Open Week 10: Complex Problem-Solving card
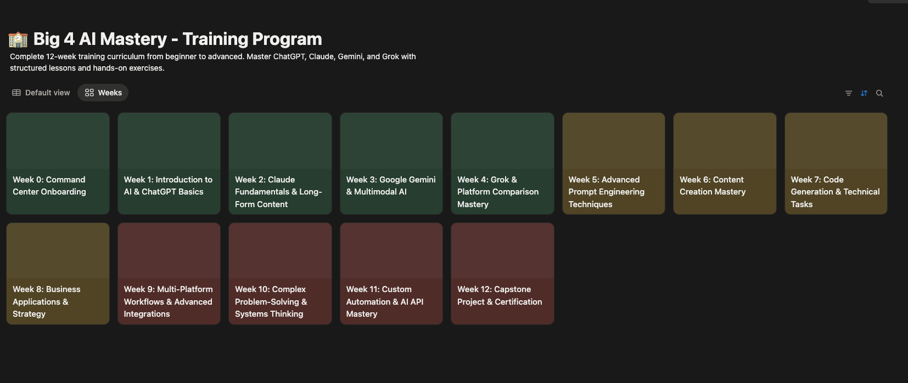The width and height of the screenshot is (908, 383). [x=280, y=273]
